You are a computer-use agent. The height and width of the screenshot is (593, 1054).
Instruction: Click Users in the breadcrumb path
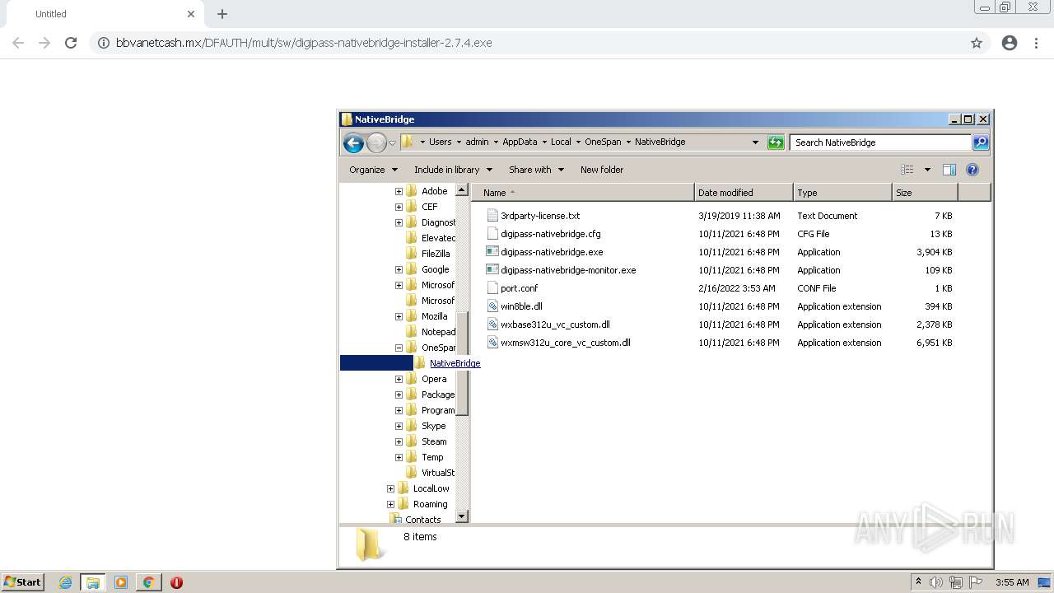click(x=441, y=142)
